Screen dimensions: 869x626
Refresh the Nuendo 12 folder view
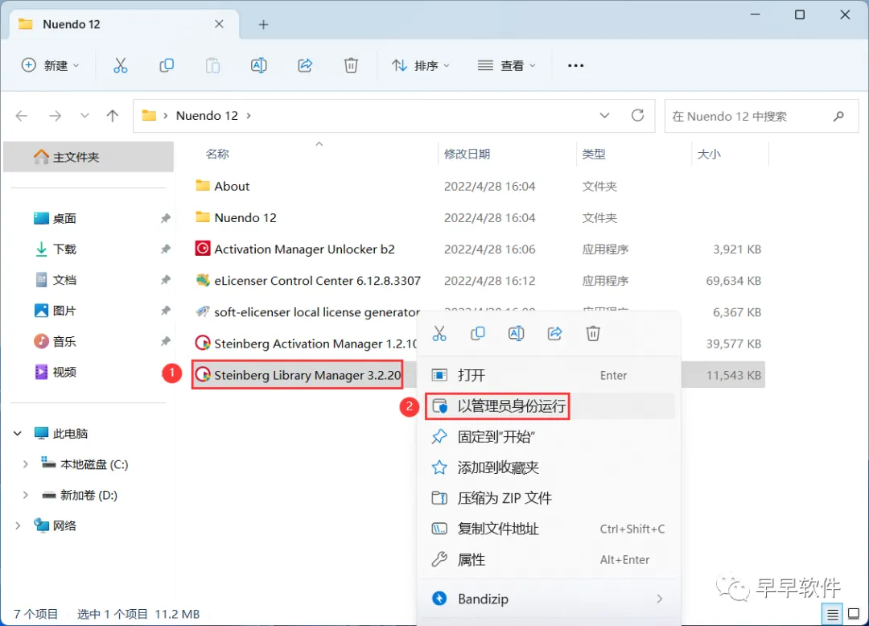click(x=638, y=115)
